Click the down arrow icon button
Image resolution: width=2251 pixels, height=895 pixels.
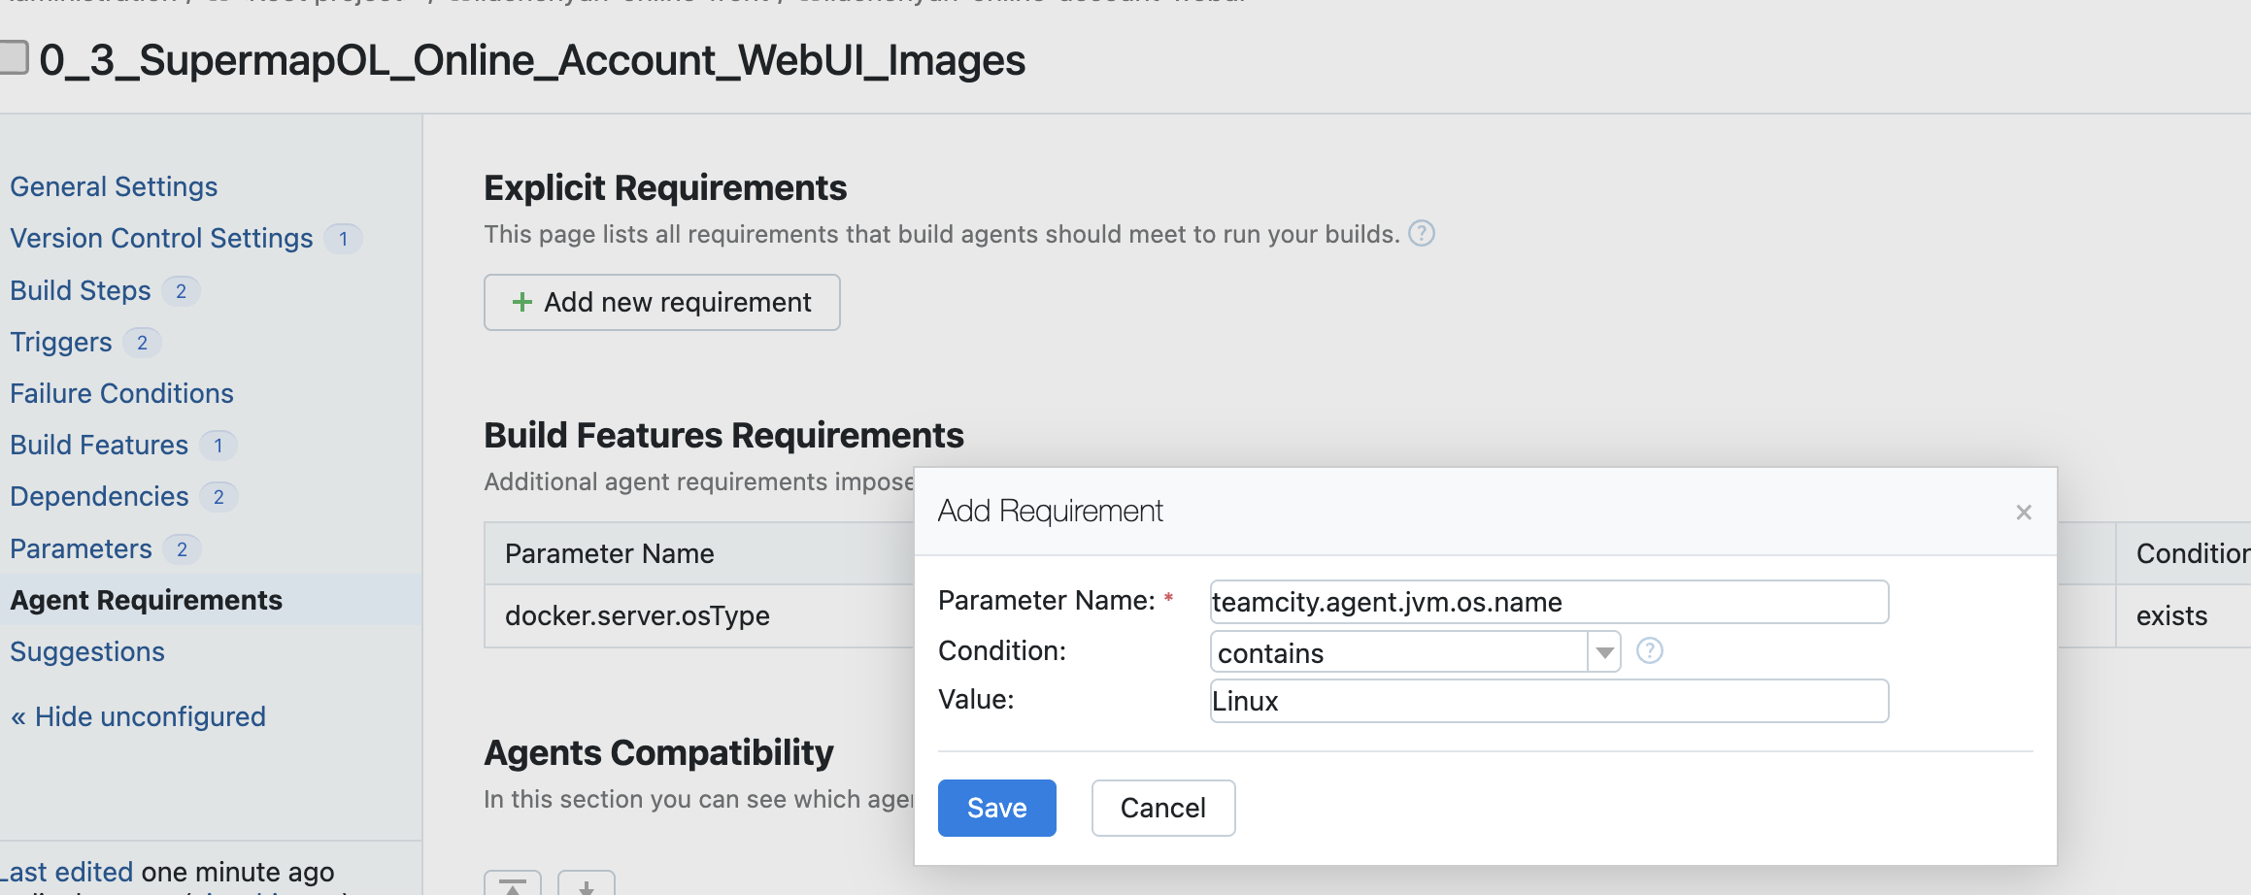(x=586, y=883)
